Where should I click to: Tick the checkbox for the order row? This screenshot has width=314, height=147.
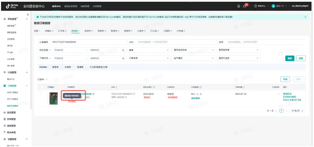click(42, 94)
